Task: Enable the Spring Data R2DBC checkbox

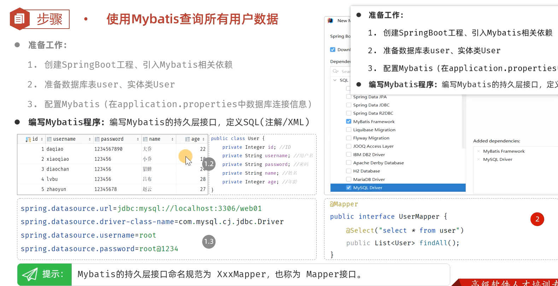Action: pyautogui.click(x=349, y=113)
